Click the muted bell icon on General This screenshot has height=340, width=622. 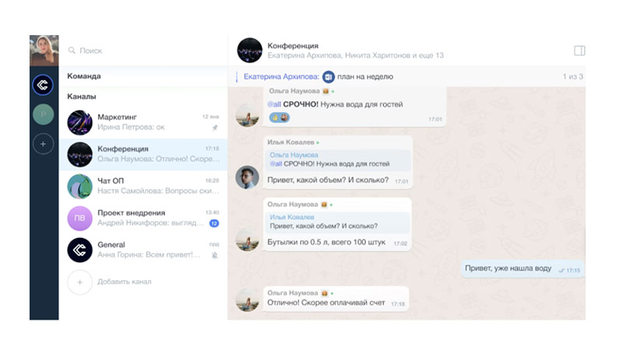tap(215, 255)
